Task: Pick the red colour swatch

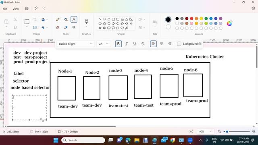Action: (191, 19)
